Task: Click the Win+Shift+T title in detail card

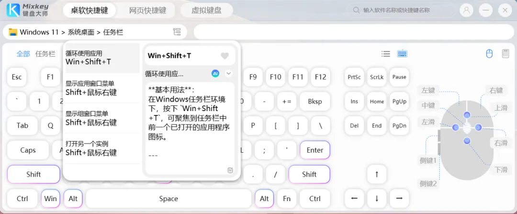Action: point(169,56)
